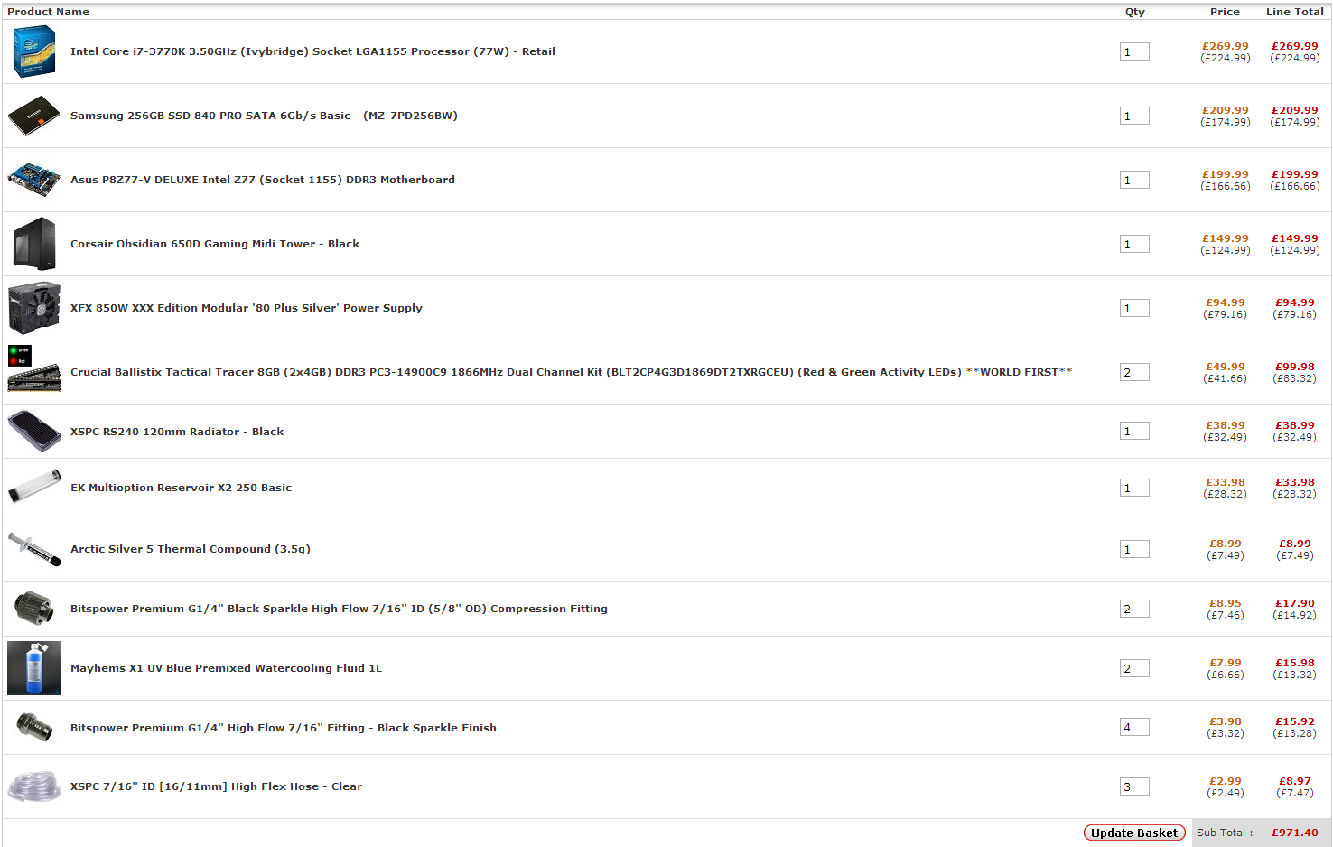Click the quantity field for XSPC hose
This screenshot has width=1333, height=847.
(x=1134, y=786)
